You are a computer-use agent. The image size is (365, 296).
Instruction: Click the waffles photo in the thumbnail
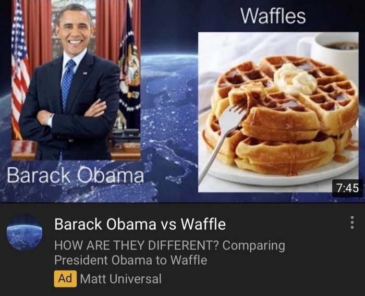pos(278,112)
